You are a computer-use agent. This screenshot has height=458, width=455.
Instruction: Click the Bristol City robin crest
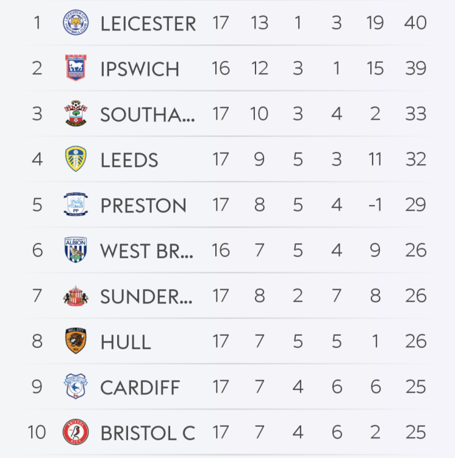76,432
